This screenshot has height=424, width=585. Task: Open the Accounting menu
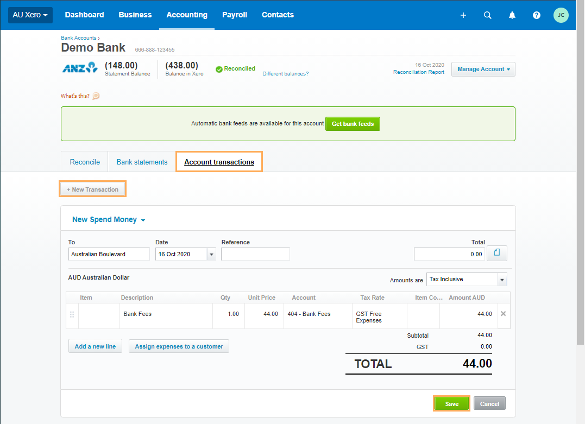click(187, 15)
